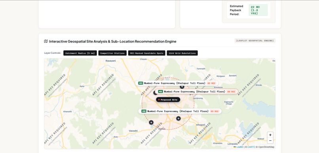Screen dimensions: 319x153
Task: Open the CARTO attribution link
Action: (251, 147)
